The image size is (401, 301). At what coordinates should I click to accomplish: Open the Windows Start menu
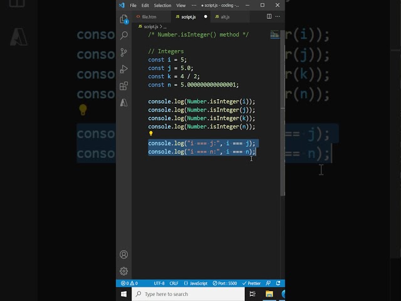tap(124, 294)
